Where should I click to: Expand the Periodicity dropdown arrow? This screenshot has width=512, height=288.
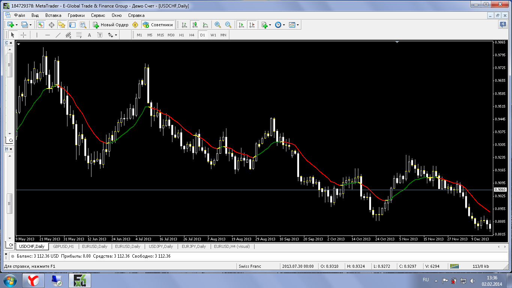pos(284,25)
